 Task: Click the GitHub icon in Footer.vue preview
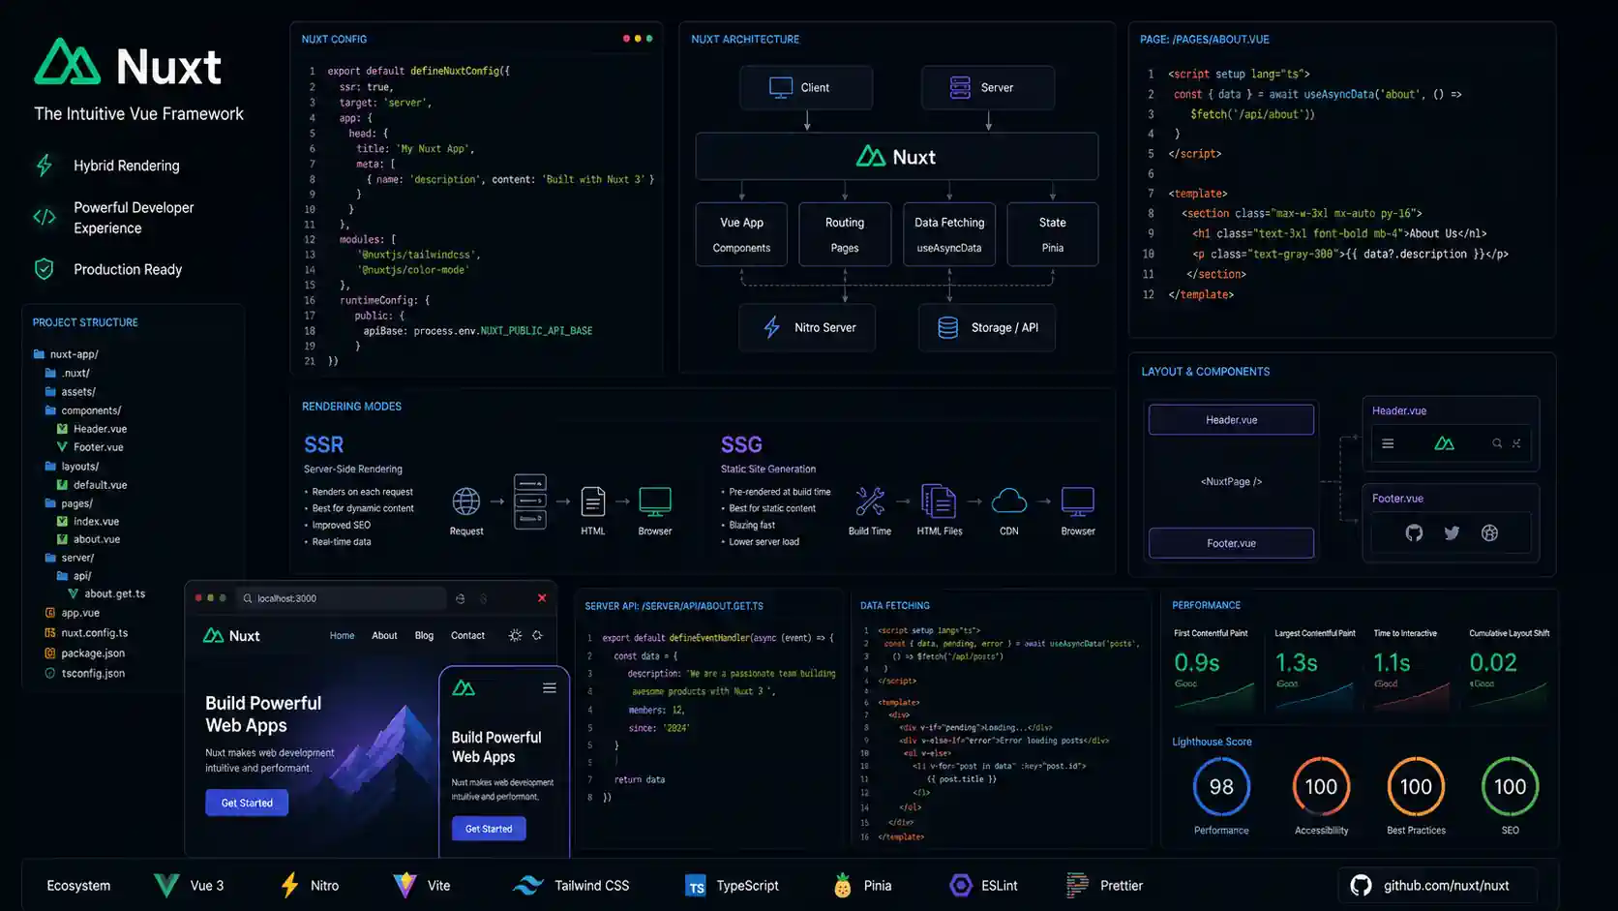click(1414, 532)
